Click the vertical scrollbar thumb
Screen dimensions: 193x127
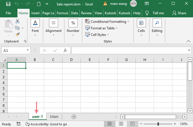tap(190, 71)
